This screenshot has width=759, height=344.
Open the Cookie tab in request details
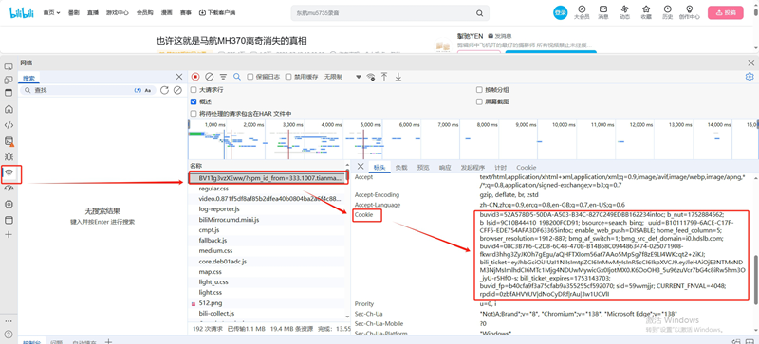pyautogui.click(x=526, y=168)
